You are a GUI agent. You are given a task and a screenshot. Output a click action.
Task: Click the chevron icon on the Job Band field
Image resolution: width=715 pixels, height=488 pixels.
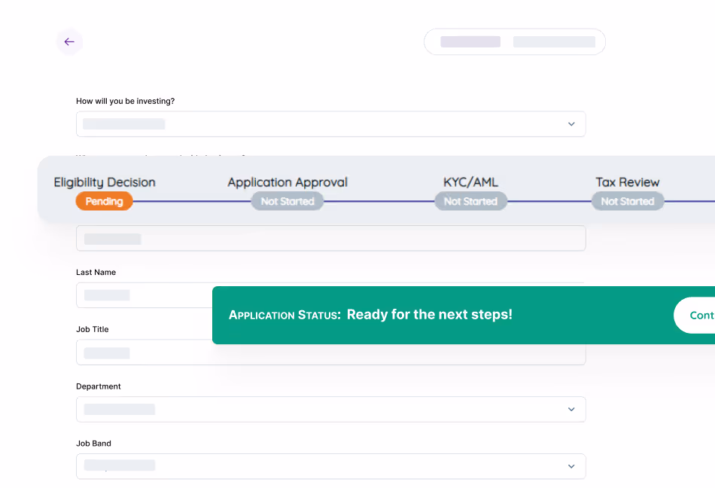click(571, 466)
